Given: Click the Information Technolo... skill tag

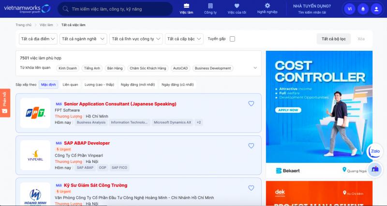Looking at the screenshot, I should click(129, 122).
